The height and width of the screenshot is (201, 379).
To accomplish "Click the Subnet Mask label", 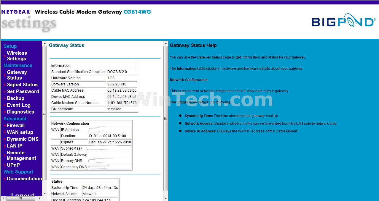I will click(x=72, y=148).
